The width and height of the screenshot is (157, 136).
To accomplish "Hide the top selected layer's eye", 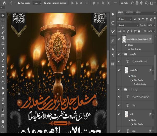I will (119, 39).
